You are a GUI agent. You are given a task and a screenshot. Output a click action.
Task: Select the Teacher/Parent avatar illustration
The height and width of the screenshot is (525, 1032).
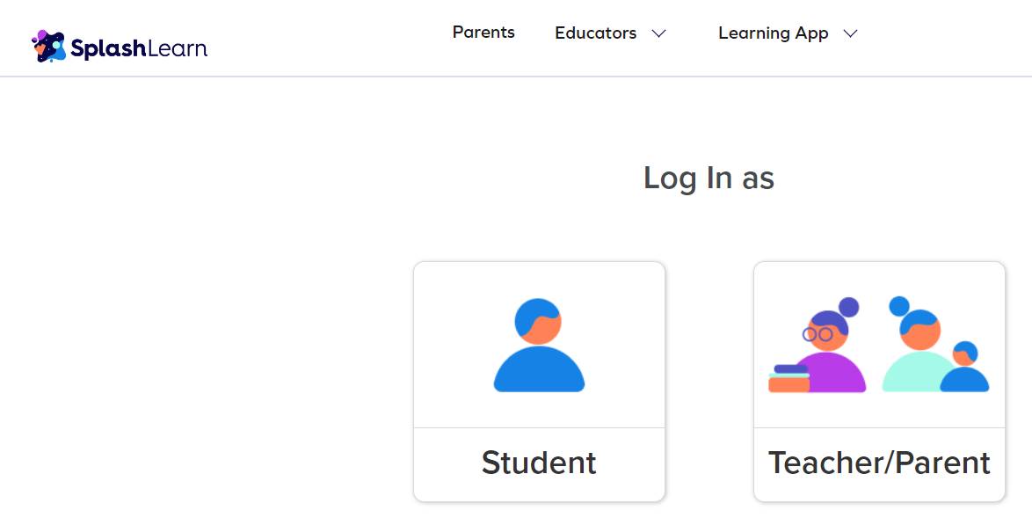click(879, 344)
